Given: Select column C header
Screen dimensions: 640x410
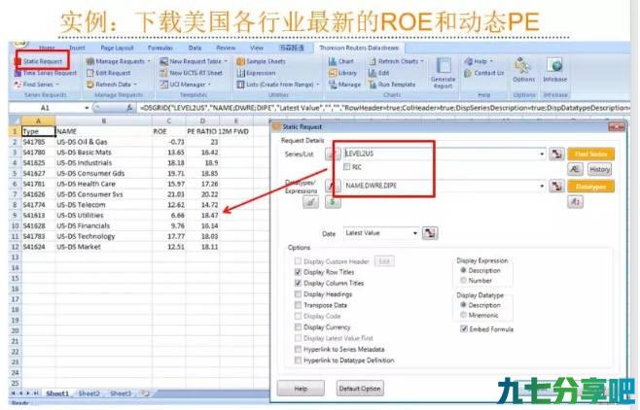Looking at the screenshot, I should [x=168, y=121].
